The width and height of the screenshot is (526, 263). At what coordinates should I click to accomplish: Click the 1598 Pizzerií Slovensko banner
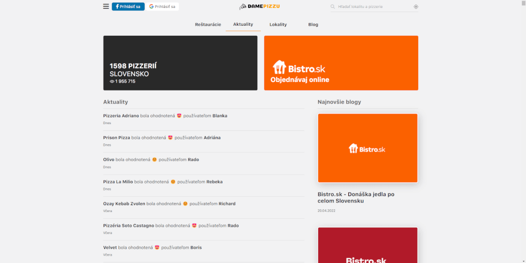180,63
